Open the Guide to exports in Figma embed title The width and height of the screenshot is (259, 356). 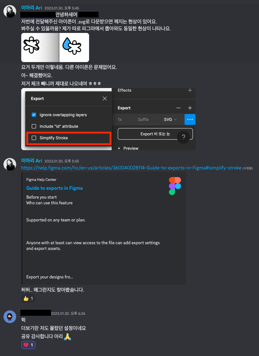[55, 188]
